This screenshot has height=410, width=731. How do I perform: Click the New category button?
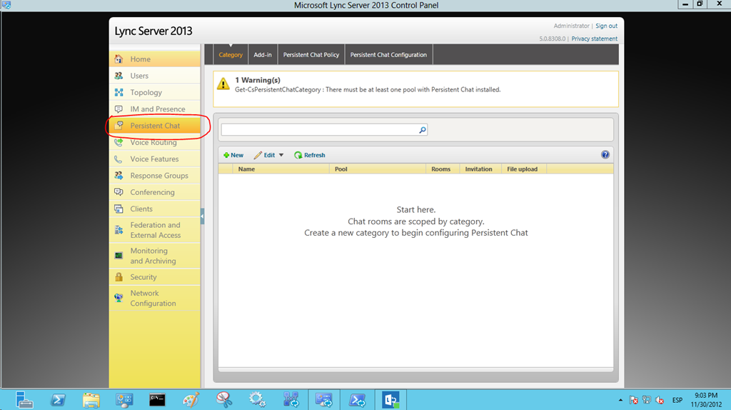tap(233, 155)
